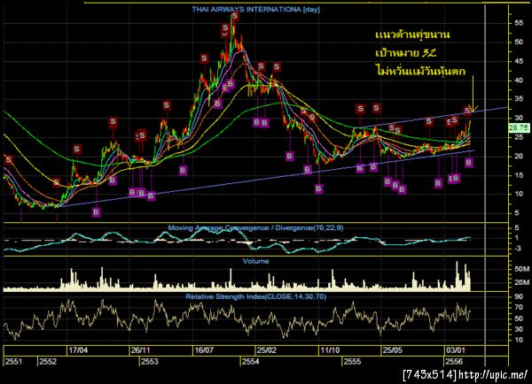This screenshot has height=384, width=532.
Task: Click the 55 level on price axis
Action: coord(519,23)
